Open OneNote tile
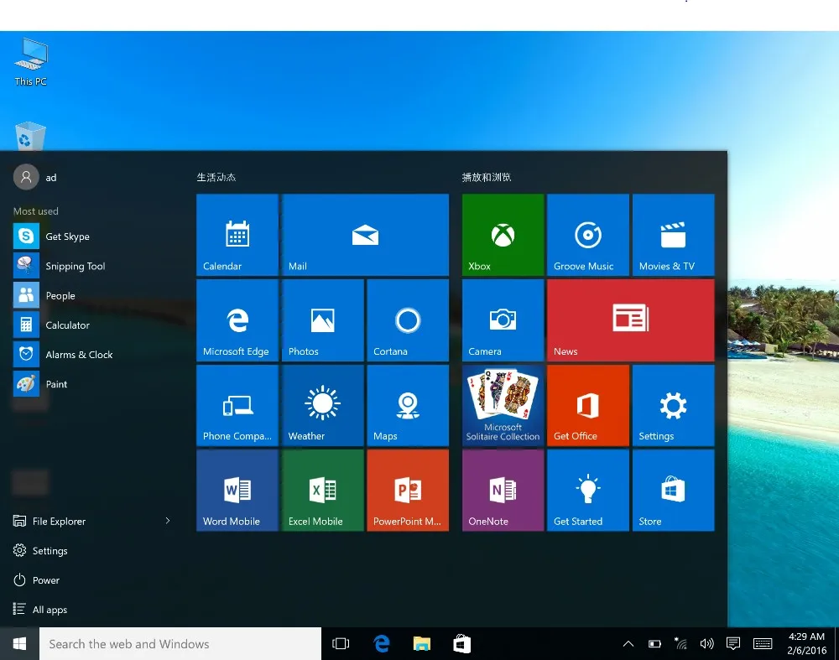The height and width of the screenshot is (660, 839). (x=503, y=490)
